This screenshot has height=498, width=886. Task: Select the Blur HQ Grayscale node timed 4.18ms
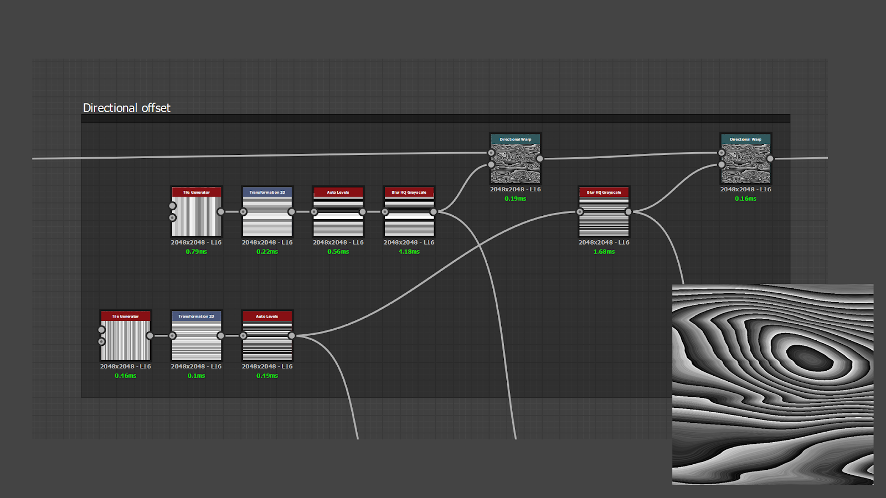409,211
